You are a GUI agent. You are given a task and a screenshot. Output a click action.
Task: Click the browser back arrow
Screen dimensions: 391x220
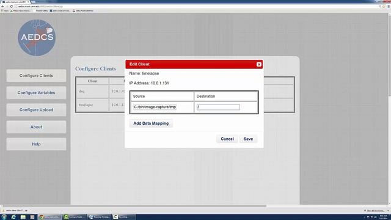pos(2,7)
